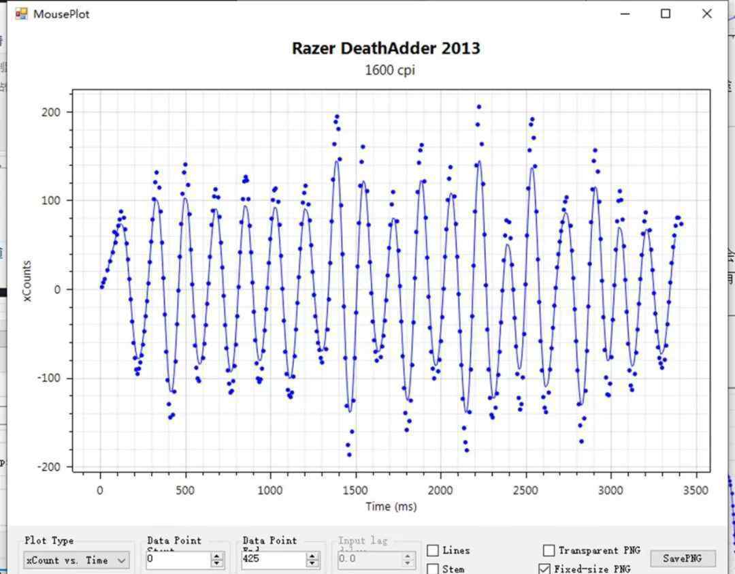Enable the Lines checkbox
The width and height of the screenshot is (735, 574).
coord(433,551)
